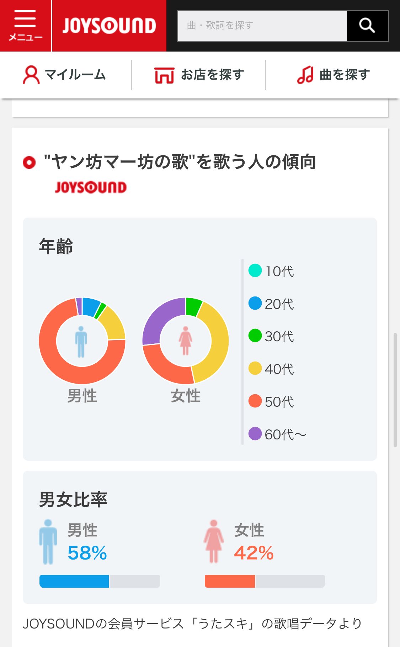Open the hamburger メニュー button
This screenshot has height=647, width=400.
click(x=25, y=26)
